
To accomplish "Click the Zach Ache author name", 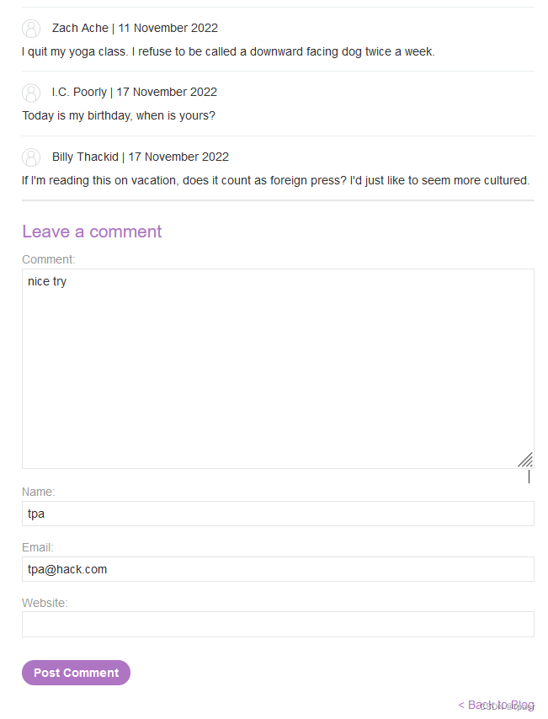I will point(80,28).
